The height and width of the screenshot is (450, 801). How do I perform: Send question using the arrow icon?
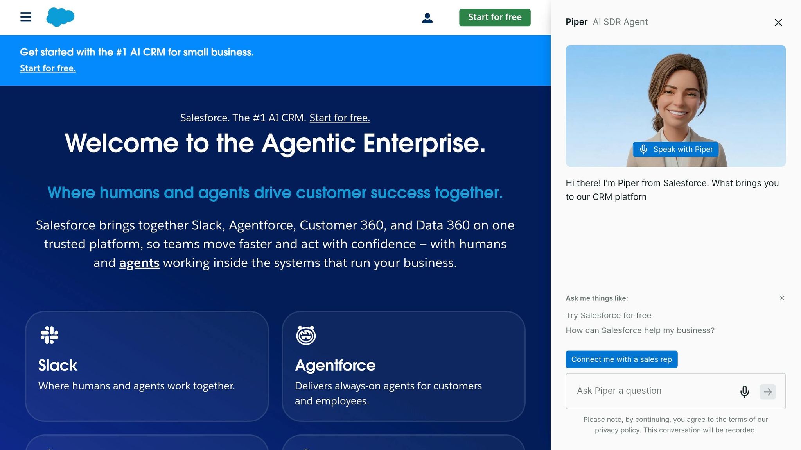click(768, 391)
